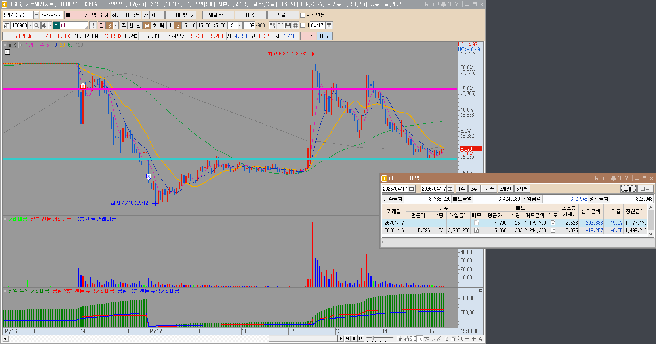Click the pin icon in main chart title bar
656x344 pixels.
(x=443, y=4)
